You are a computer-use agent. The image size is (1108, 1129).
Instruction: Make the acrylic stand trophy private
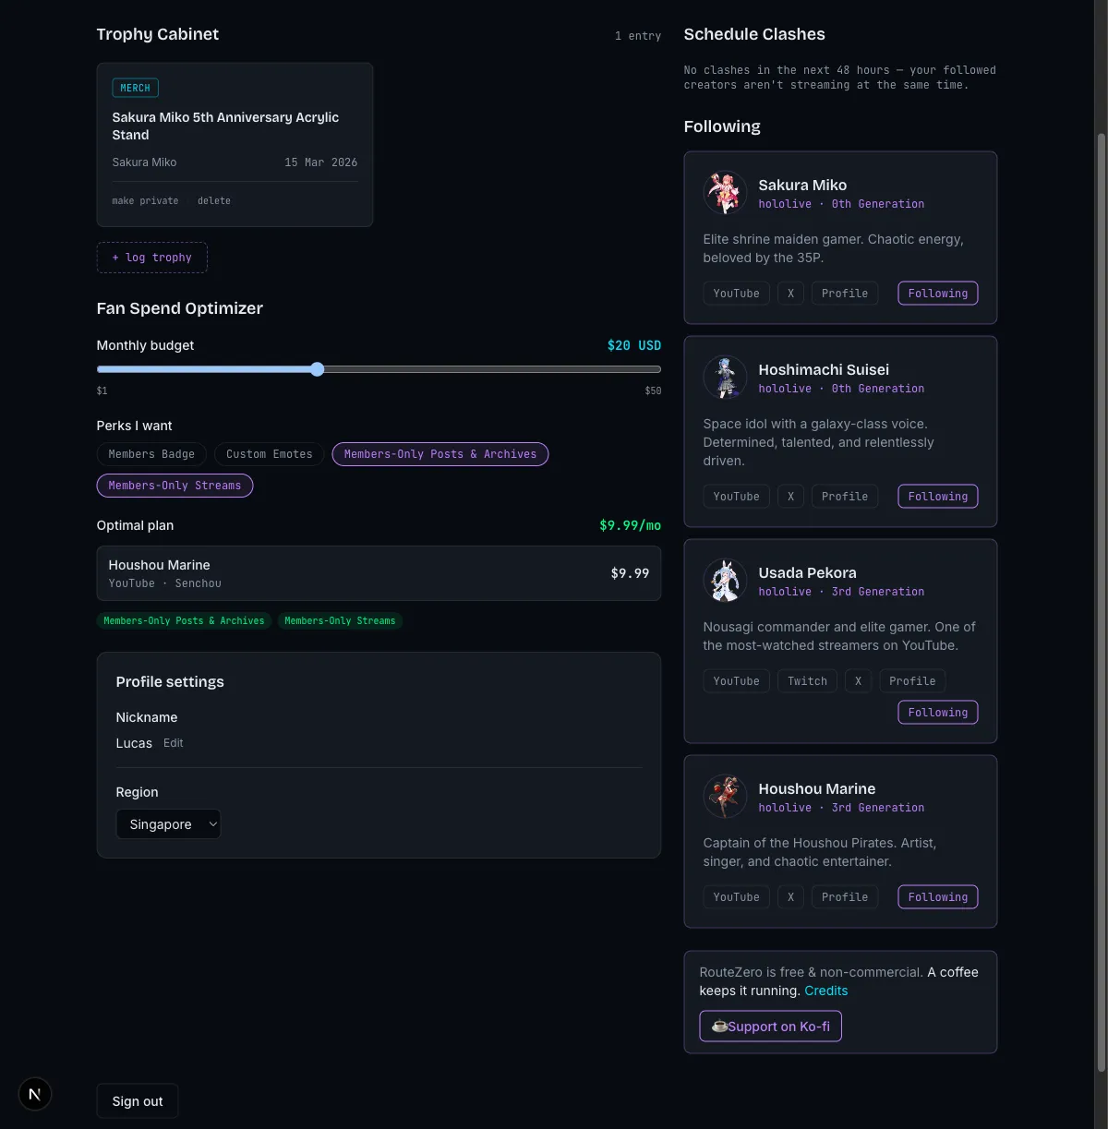pyautogui.click(x=145, y=200)
